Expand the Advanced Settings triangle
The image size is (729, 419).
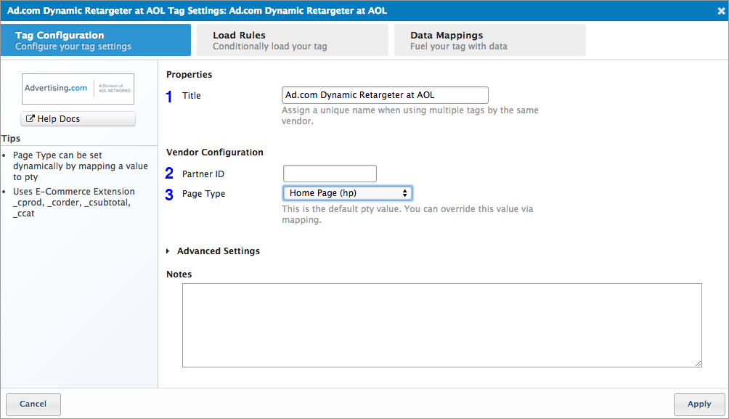(168, 251)
